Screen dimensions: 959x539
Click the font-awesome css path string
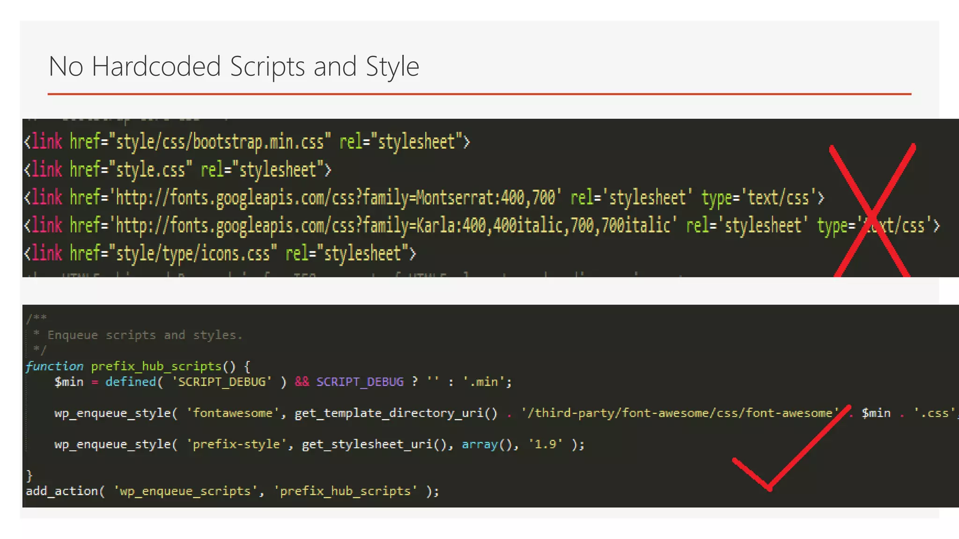point(680,413)
